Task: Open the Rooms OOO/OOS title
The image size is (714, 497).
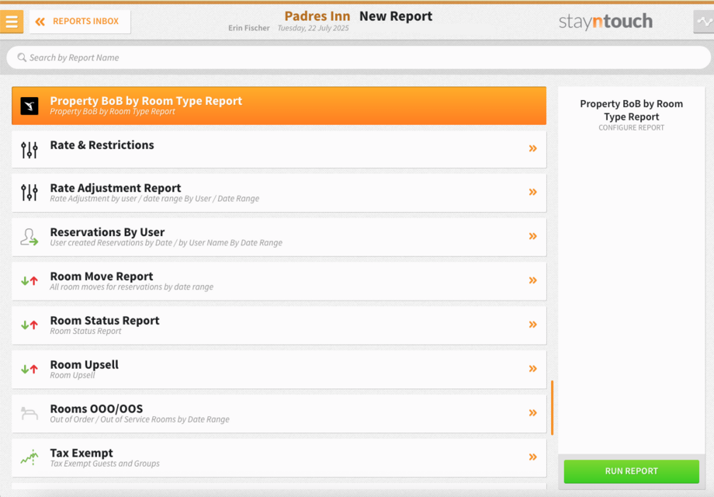Action: (96, 408)
